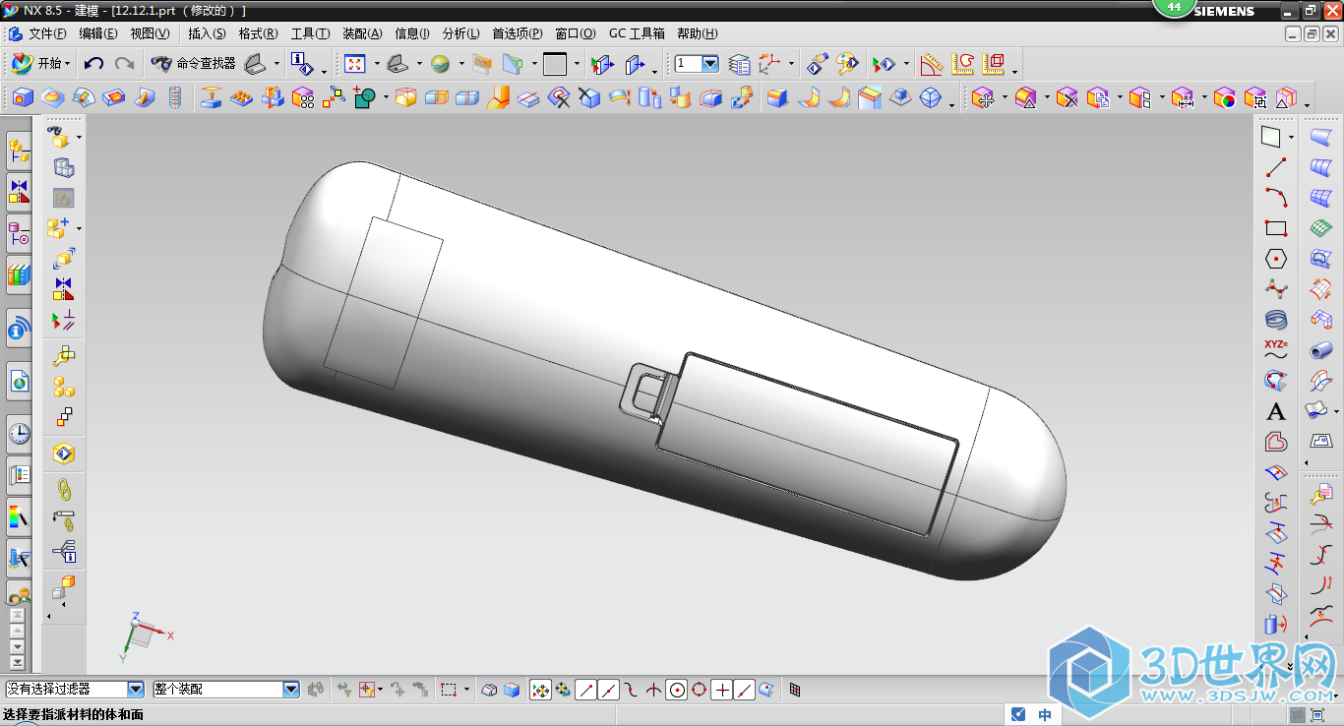
Task: Click the 命令查找器 command finder button
Action: pyautogui.click(x=194, y=64)
